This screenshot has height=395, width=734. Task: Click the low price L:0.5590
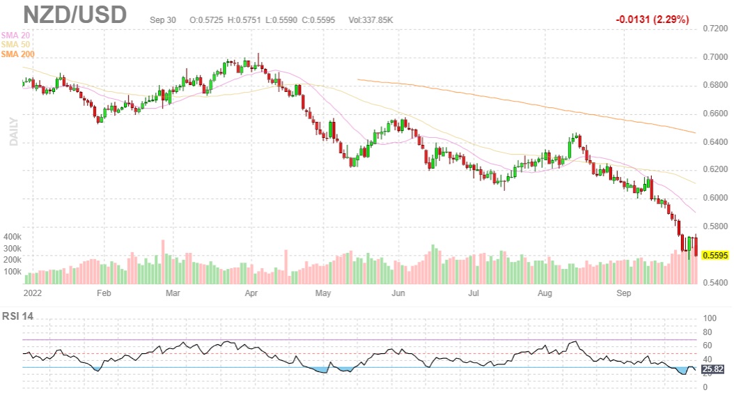click(281, 20)
